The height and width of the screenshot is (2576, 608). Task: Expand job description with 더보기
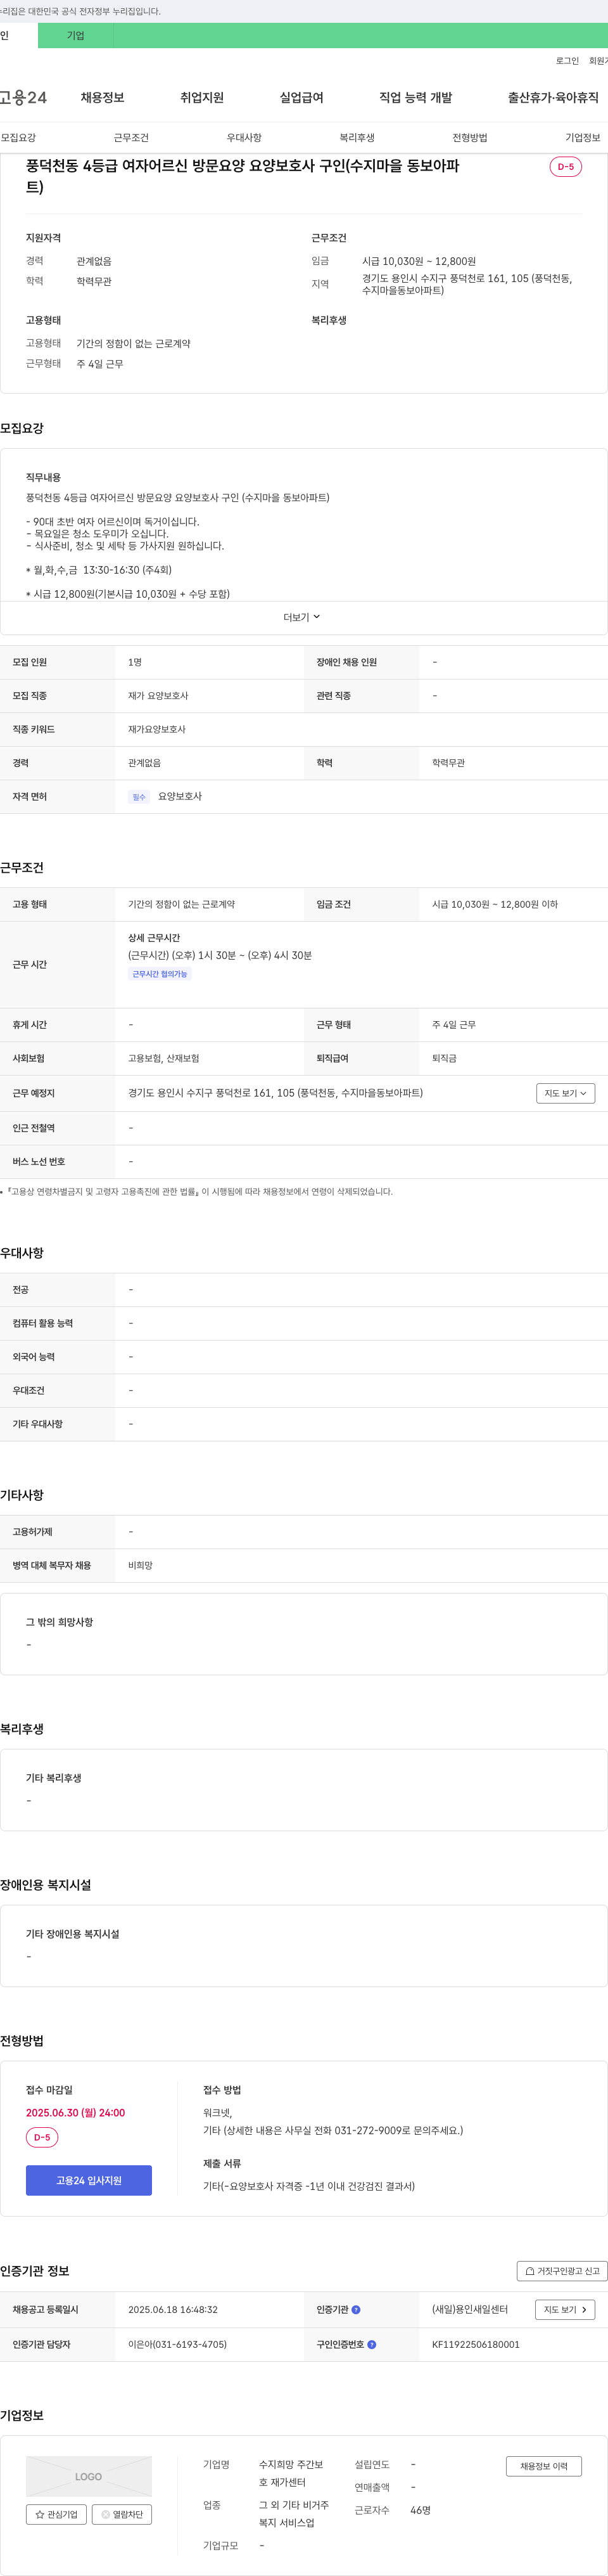[x=301, y=617]
